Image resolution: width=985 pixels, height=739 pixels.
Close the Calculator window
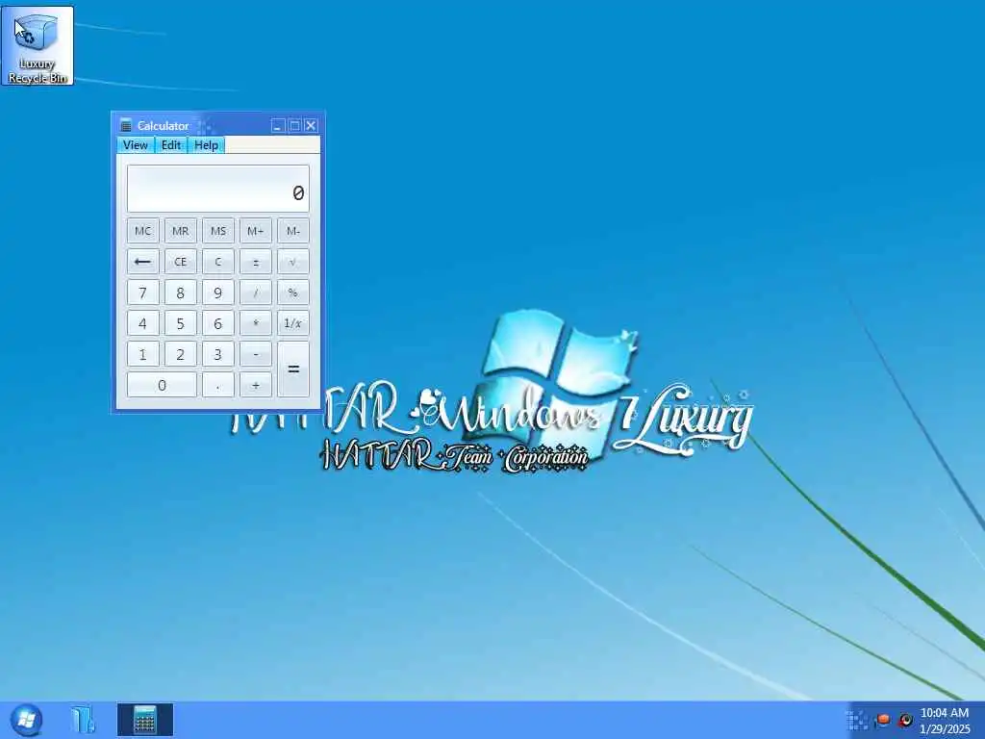(x=311, y=126)
